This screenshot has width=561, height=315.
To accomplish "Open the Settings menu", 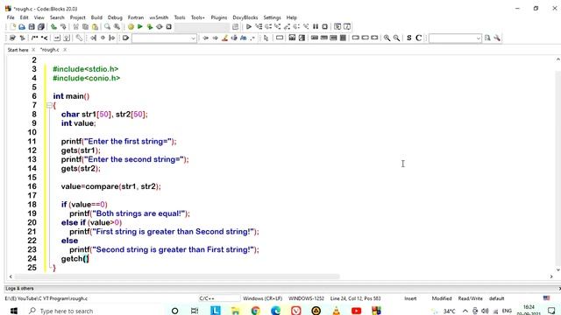I will coord(272,17).
